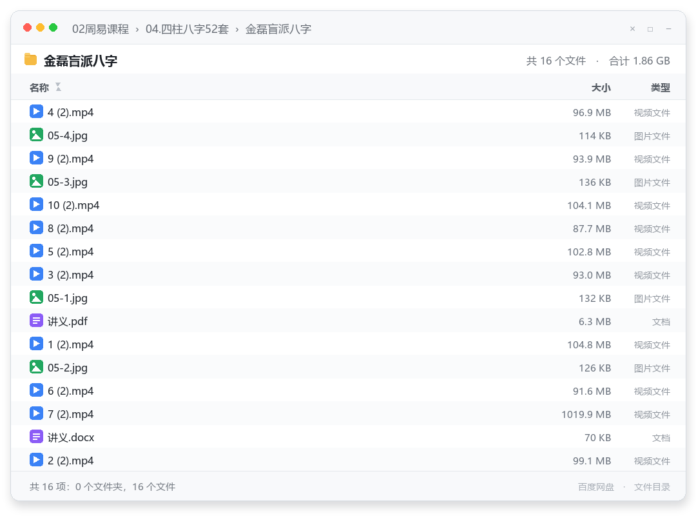Click the document icon for 讲义.docx
Image resolution: width=696 pixels, height=516 pixels.
click(x=36, y=437)
